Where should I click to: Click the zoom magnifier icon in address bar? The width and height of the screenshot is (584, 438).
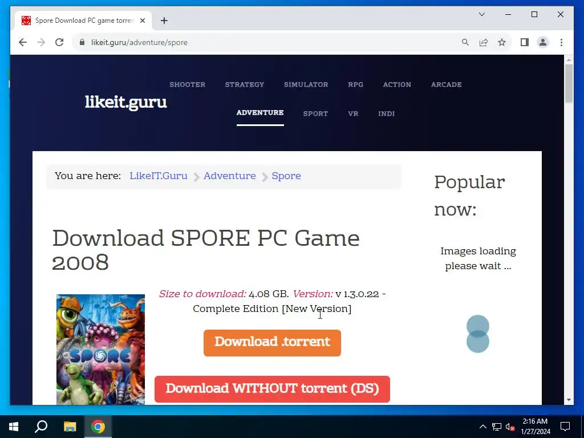pos(465,42)
